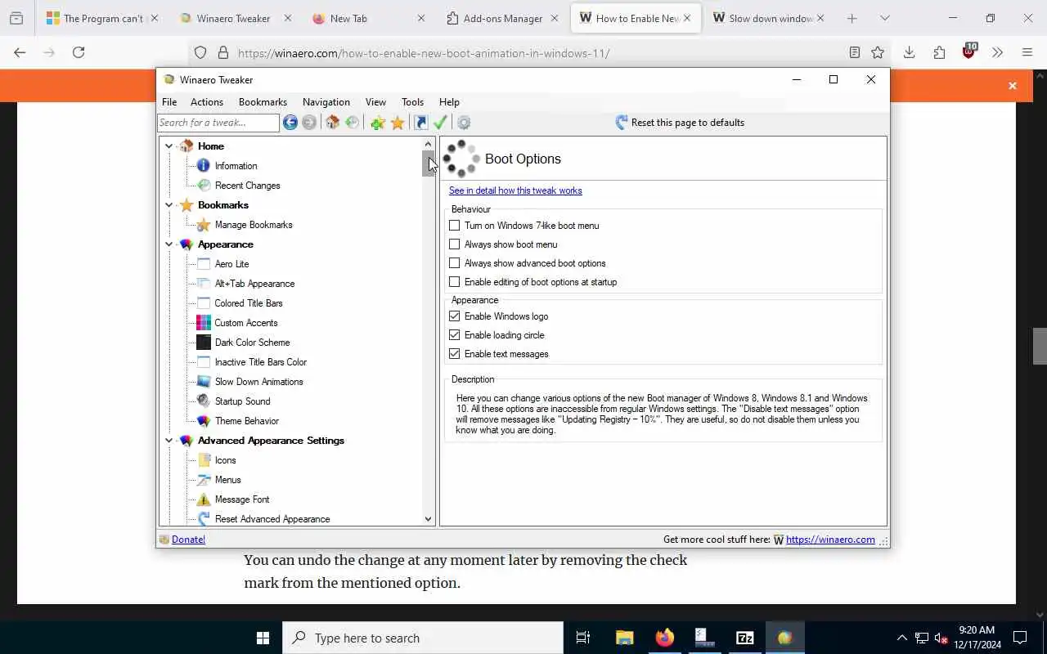Check Always show advanced boot options
1047x654 pixels.
455,263
